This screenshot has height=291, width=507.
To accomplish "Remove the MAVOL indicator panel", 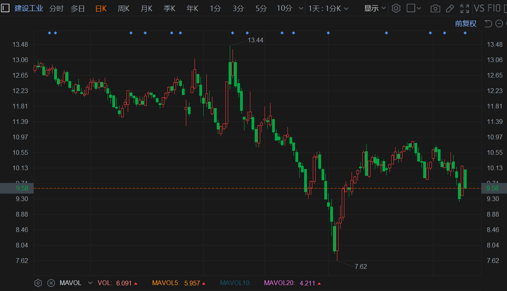I will click(x=51, y=283).
